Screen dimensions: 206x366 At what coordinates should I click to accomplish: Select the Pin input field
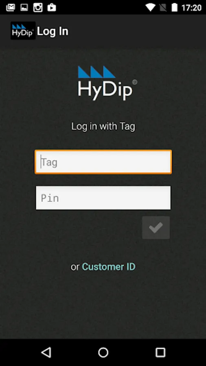[103, 198]
